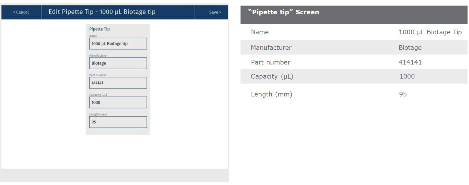Select the 1000 µL Biotage Tip table value
Image resolution: width=469 pixels, height=185 pixels.
430,32
